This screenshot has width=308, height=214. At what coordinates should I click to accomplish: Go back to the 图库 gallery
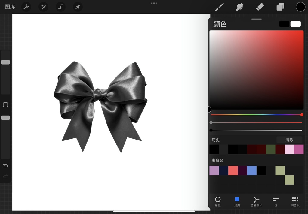click(x=10, y=7)
